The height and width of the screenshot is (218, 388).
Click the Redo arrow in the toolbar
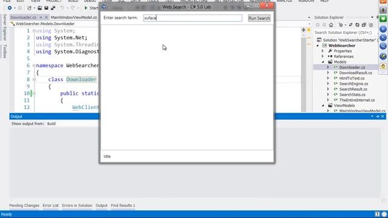tap(73, 8)
